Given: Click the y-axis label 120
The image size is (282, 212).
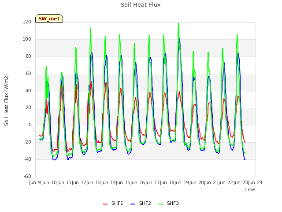Looking at the screenshot, I should click(27, 22).
